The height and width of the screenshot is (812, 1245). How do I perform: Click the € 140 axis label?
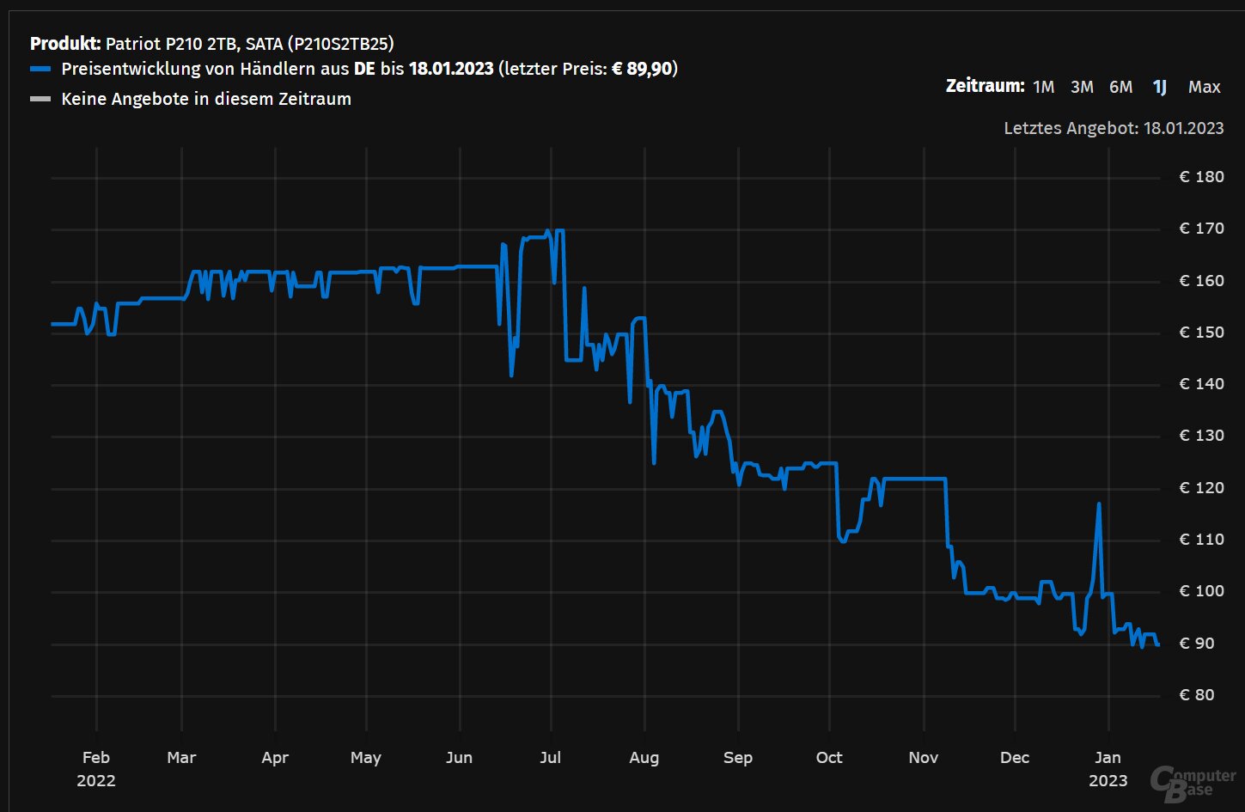pyautogui.click(x=1201, y=384)
